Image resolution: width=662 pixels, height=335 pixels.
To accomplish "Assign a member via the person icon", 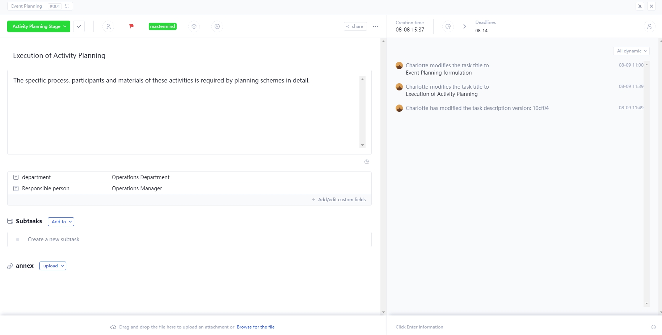I will [107, 26].
